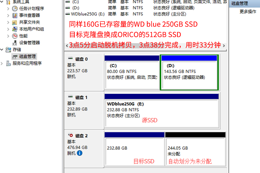The width and height of the screenshot is (260, 173).
Task: Expand the 共享文件夹 tree node
Action: coord(8,22)
